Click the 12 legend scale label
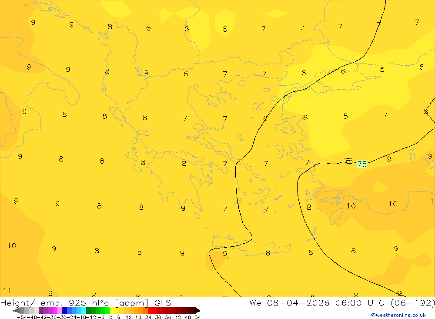 [128, 317]
